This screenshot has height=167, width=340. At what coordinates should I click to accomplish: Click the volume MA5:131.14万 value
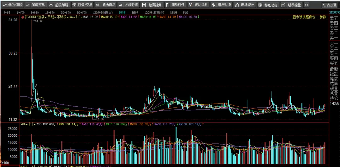pos(68,124)
